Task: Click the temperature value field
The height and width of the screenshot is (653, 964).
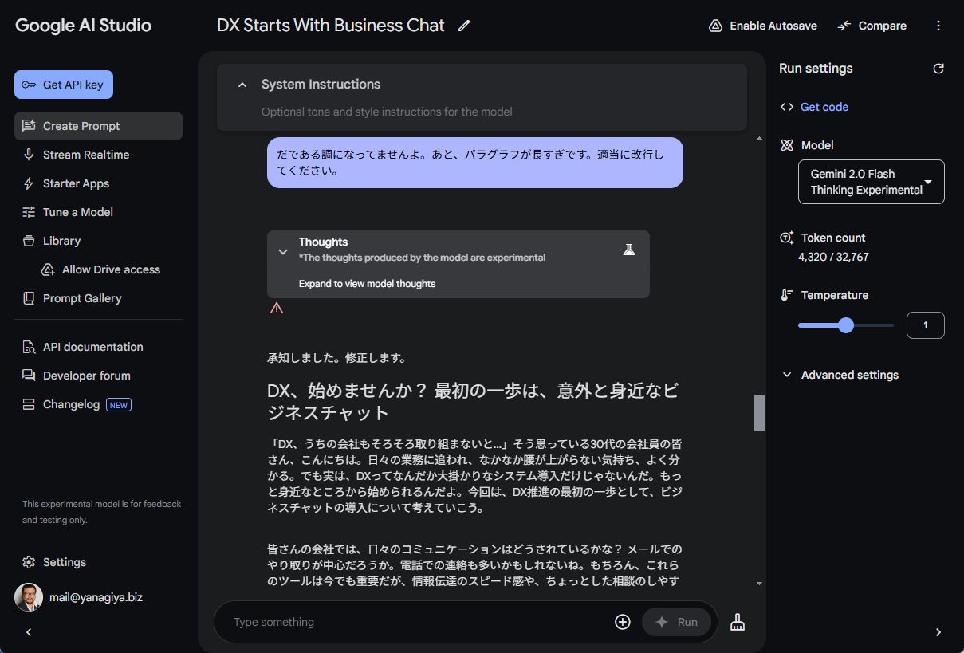Action: (x=926, y=325)
